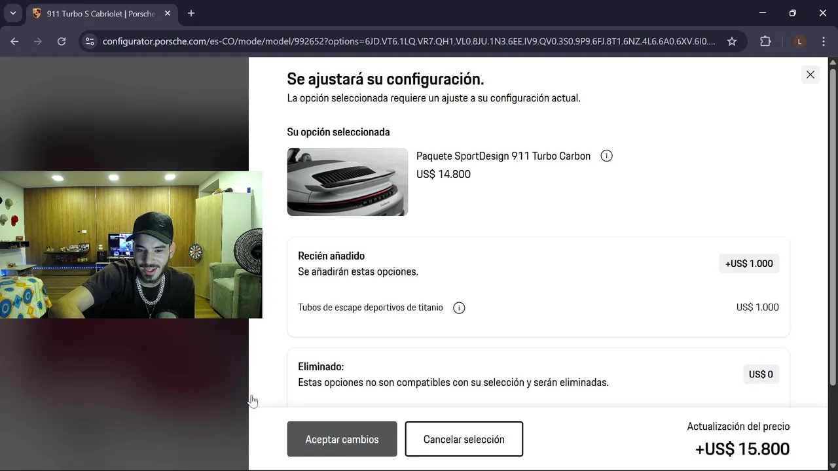
Task: View site information icon in address bar
Action: click(x=90, y=41)
